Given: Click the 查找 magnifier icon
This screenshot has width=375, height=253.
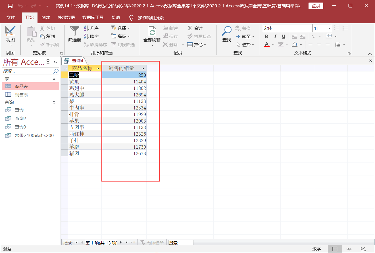Looking at the screenshot, I should tap(227, 31).
